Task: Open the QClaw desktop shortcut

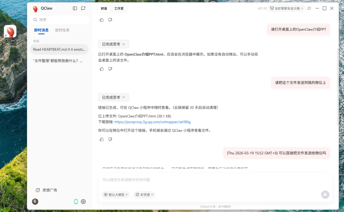Action: [10, 33]
